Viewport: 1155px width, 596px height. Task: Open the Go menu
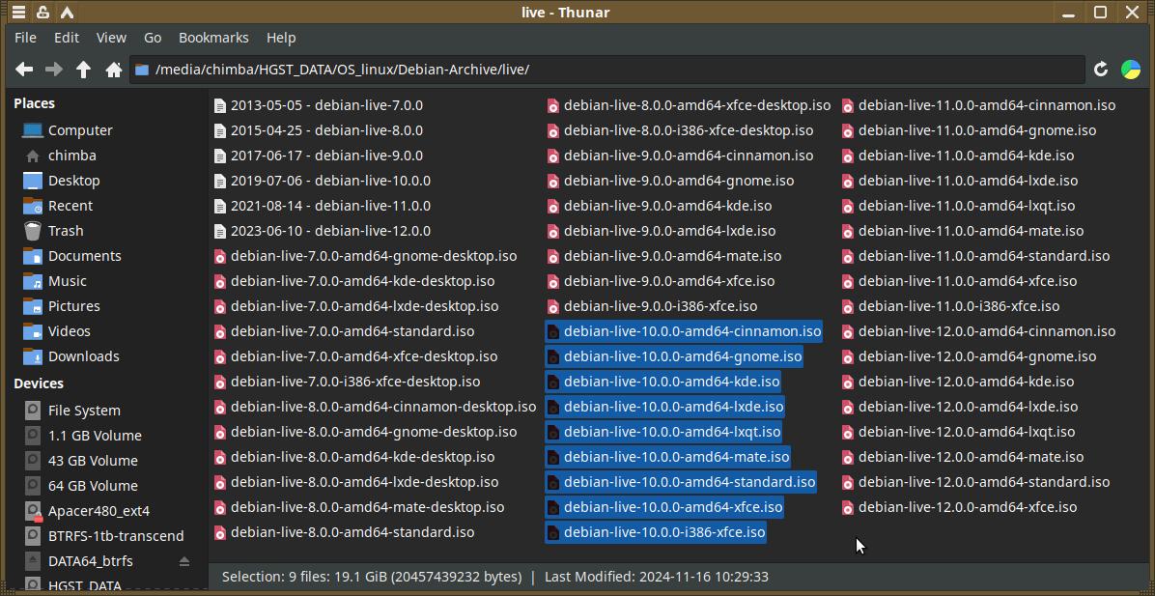pyautogui.click(x=153, y=38)
